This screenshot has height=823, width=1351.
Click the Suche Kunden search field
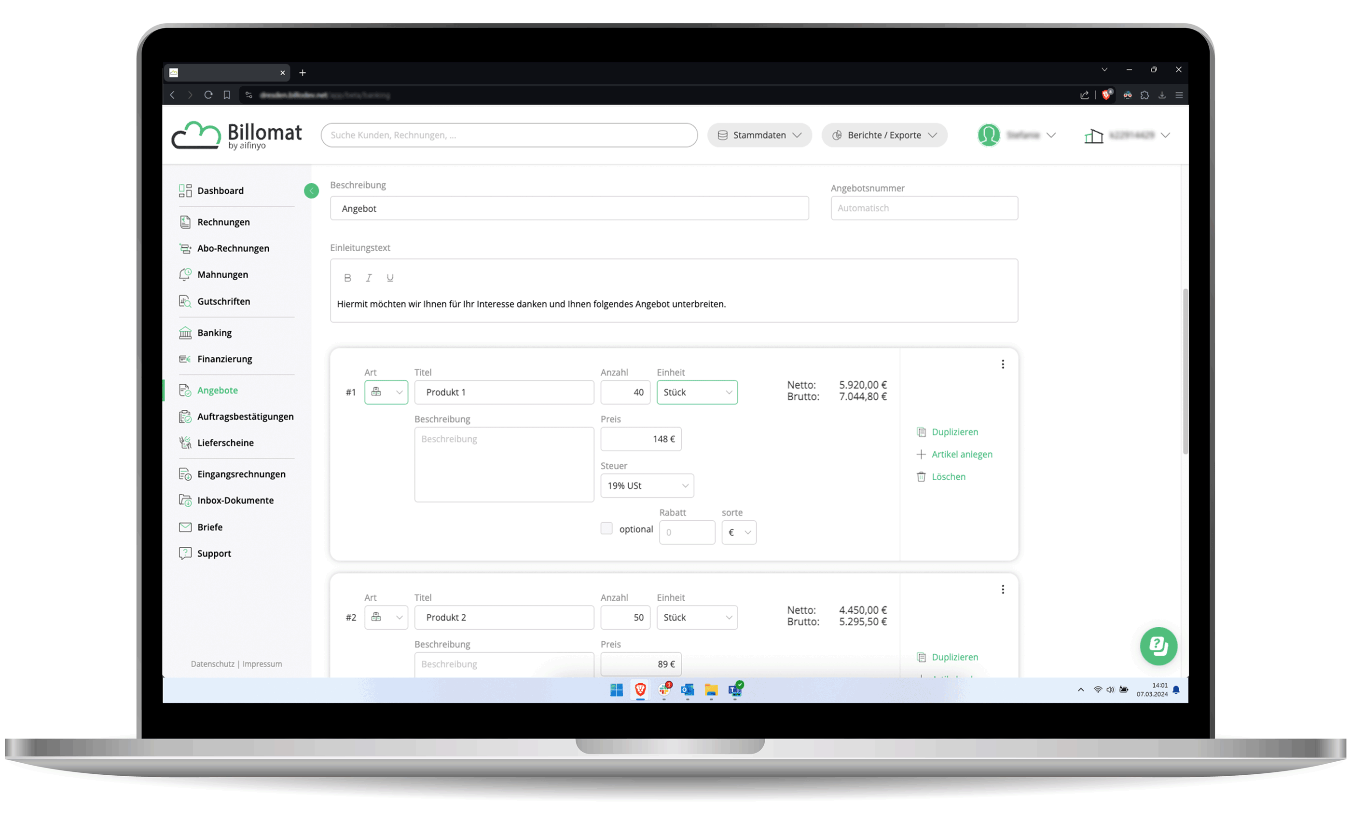(508, 135)
